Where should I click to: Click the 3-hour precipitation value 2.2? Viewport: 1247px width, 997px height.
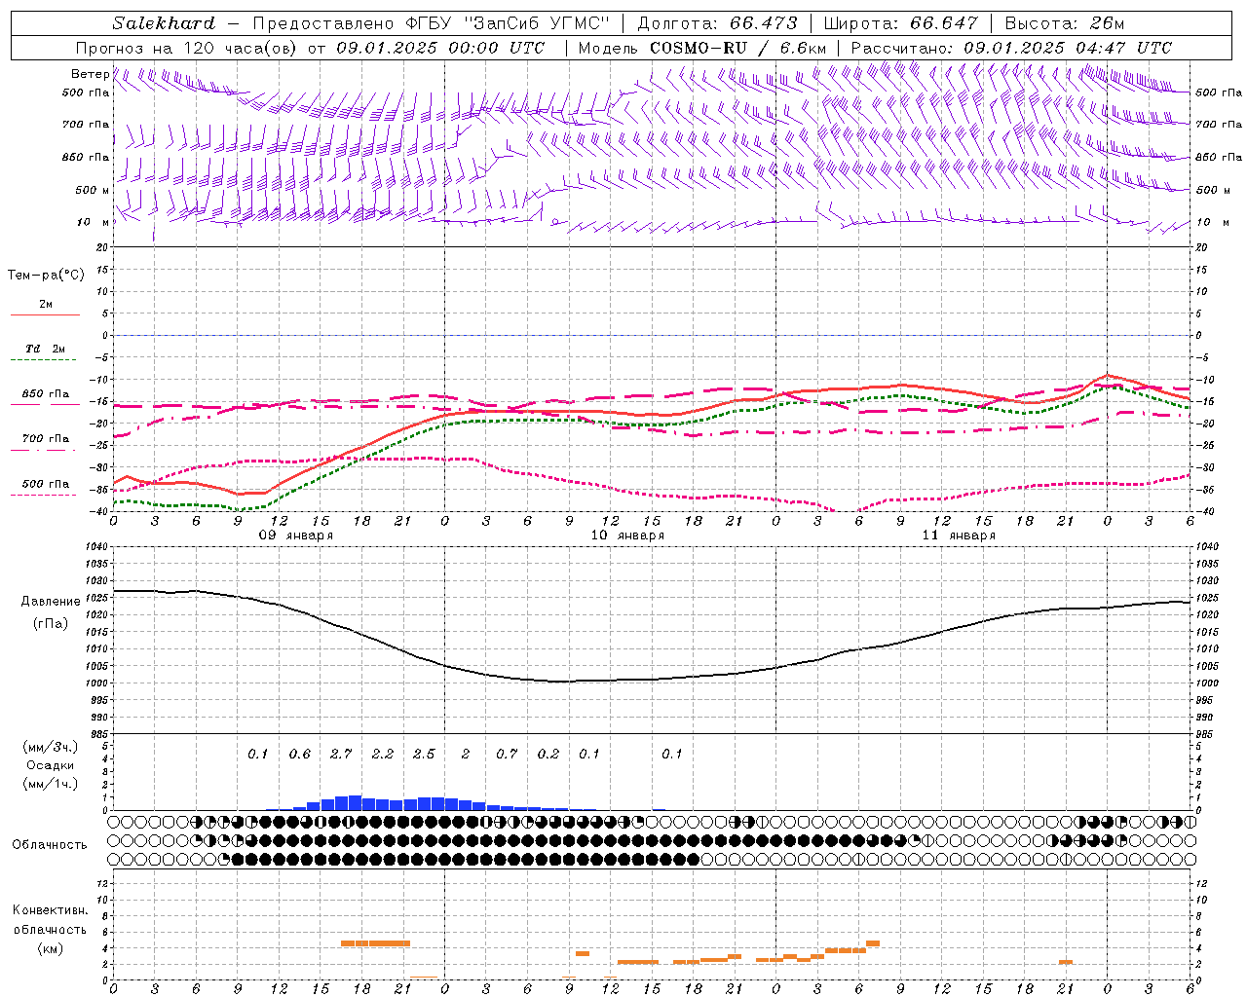pos(382,755)
